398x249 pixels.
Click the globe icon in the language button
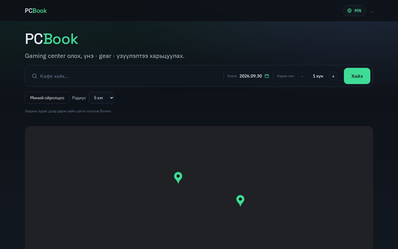pos(349,11)
